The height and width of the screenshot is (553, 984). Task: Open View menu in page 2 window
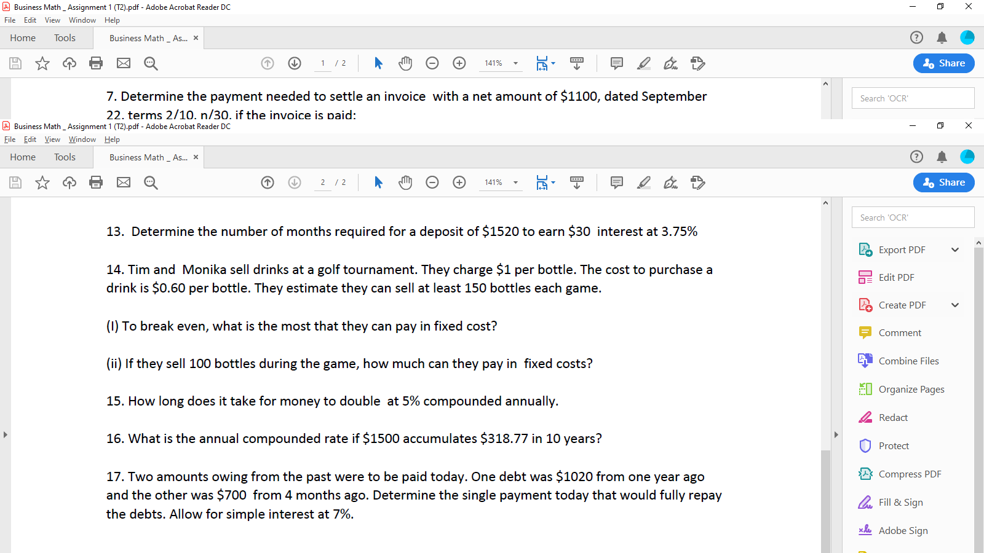click(x=52, y=139)
